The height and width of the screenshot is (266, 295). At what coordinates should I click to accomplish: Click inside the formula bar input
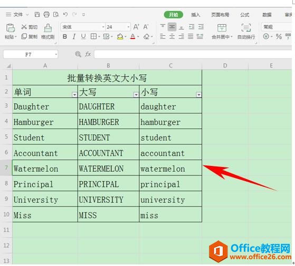(x=193, y=54)
